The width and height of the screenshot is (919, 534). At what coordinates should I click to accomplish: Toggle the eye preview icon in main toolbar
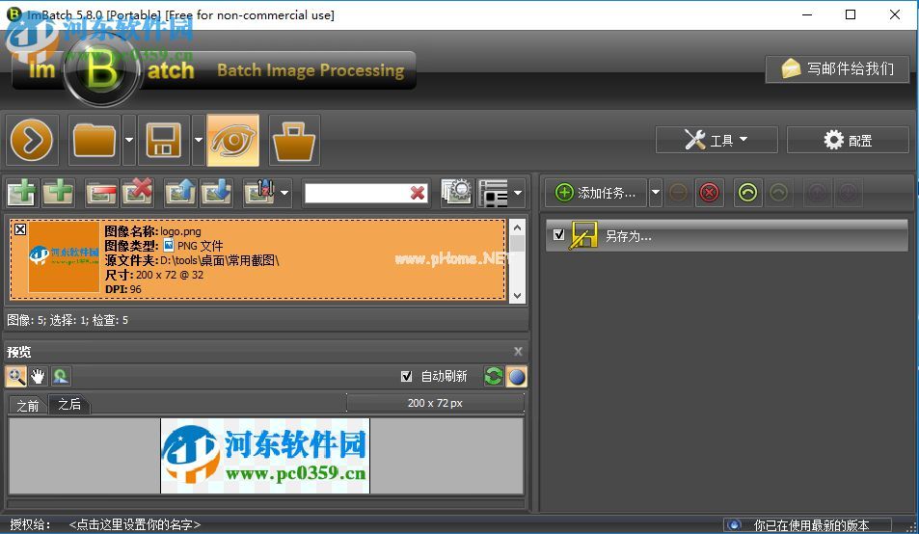tap(232, 141)
